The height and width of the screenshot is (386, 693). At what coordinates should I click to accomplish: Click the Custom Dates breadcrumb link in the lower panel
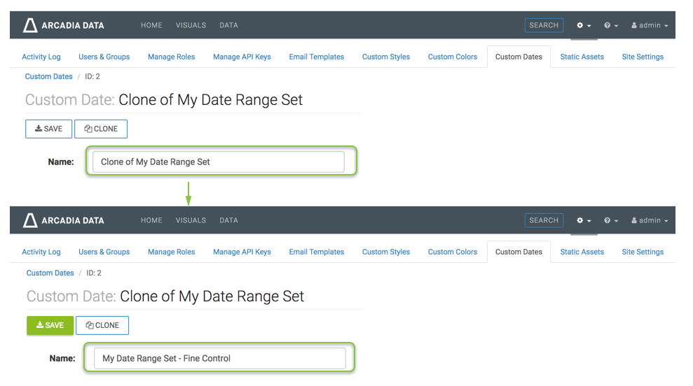point(50,273)
